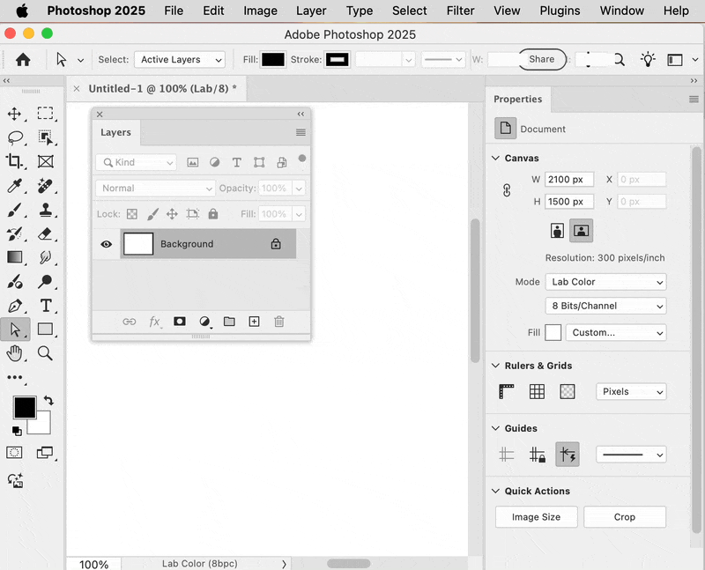Select the History Brush tool
This screenshot has height=570, width=705.
[x=14, y=233]
